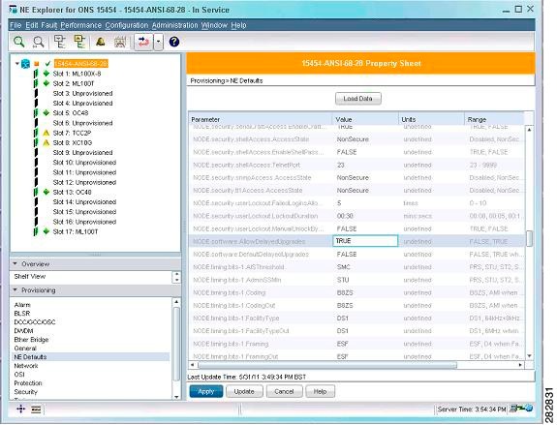Open the Fault menu
557x425 pixels.
49,25
